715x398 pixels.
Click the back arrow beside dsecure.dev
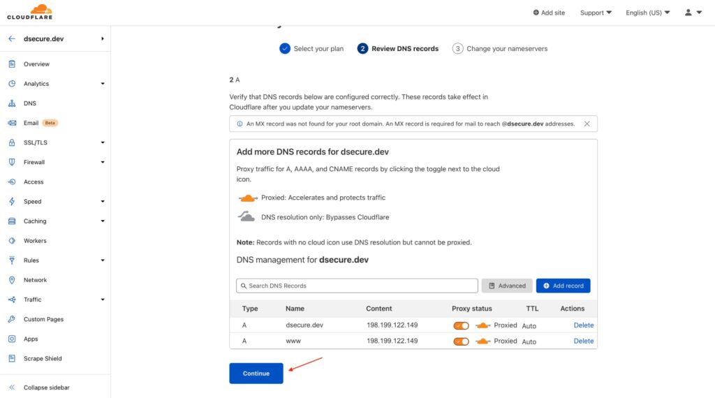click(x=12, y=38)
